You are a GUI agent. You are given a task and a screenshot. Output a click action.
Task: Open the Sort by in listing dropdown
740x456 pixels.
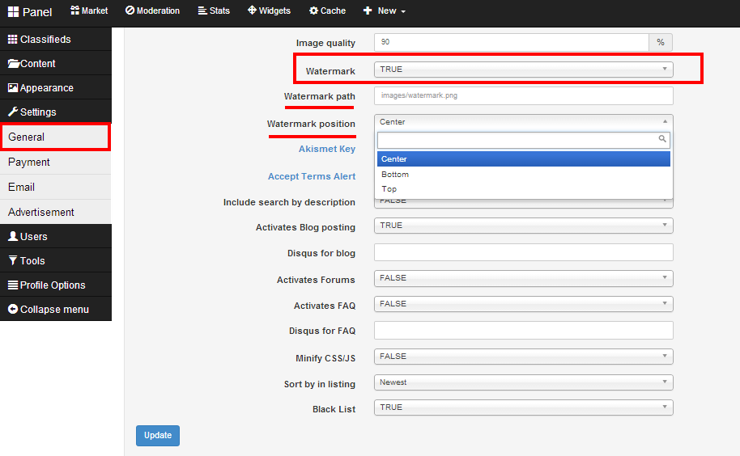point(523,382)
